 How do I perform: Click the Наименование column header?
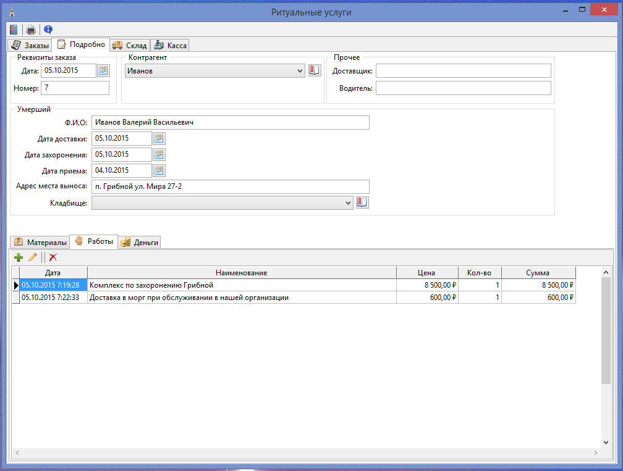pyautogui.click(x=242, y=273)
